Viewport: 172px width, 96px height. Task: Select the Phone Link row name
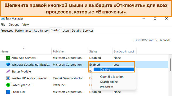pyautogui.click(x=19, y=92)
